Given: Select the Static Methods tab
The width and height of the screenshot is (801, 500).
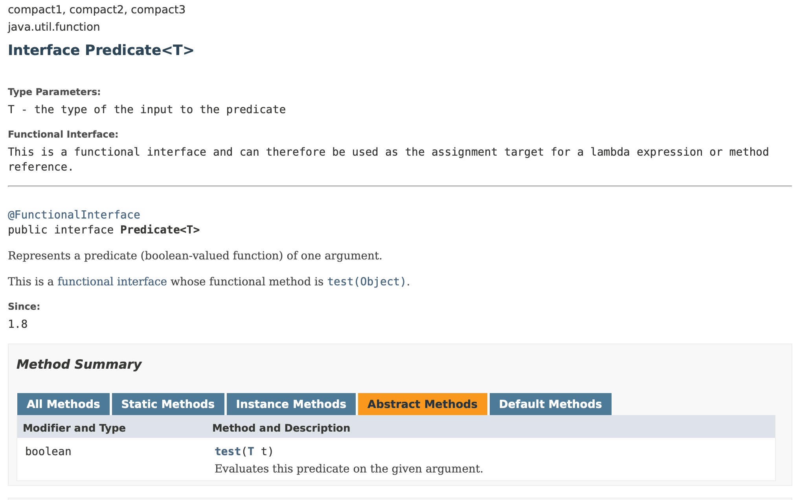Looking at the screenshot, I should (168, 404).
